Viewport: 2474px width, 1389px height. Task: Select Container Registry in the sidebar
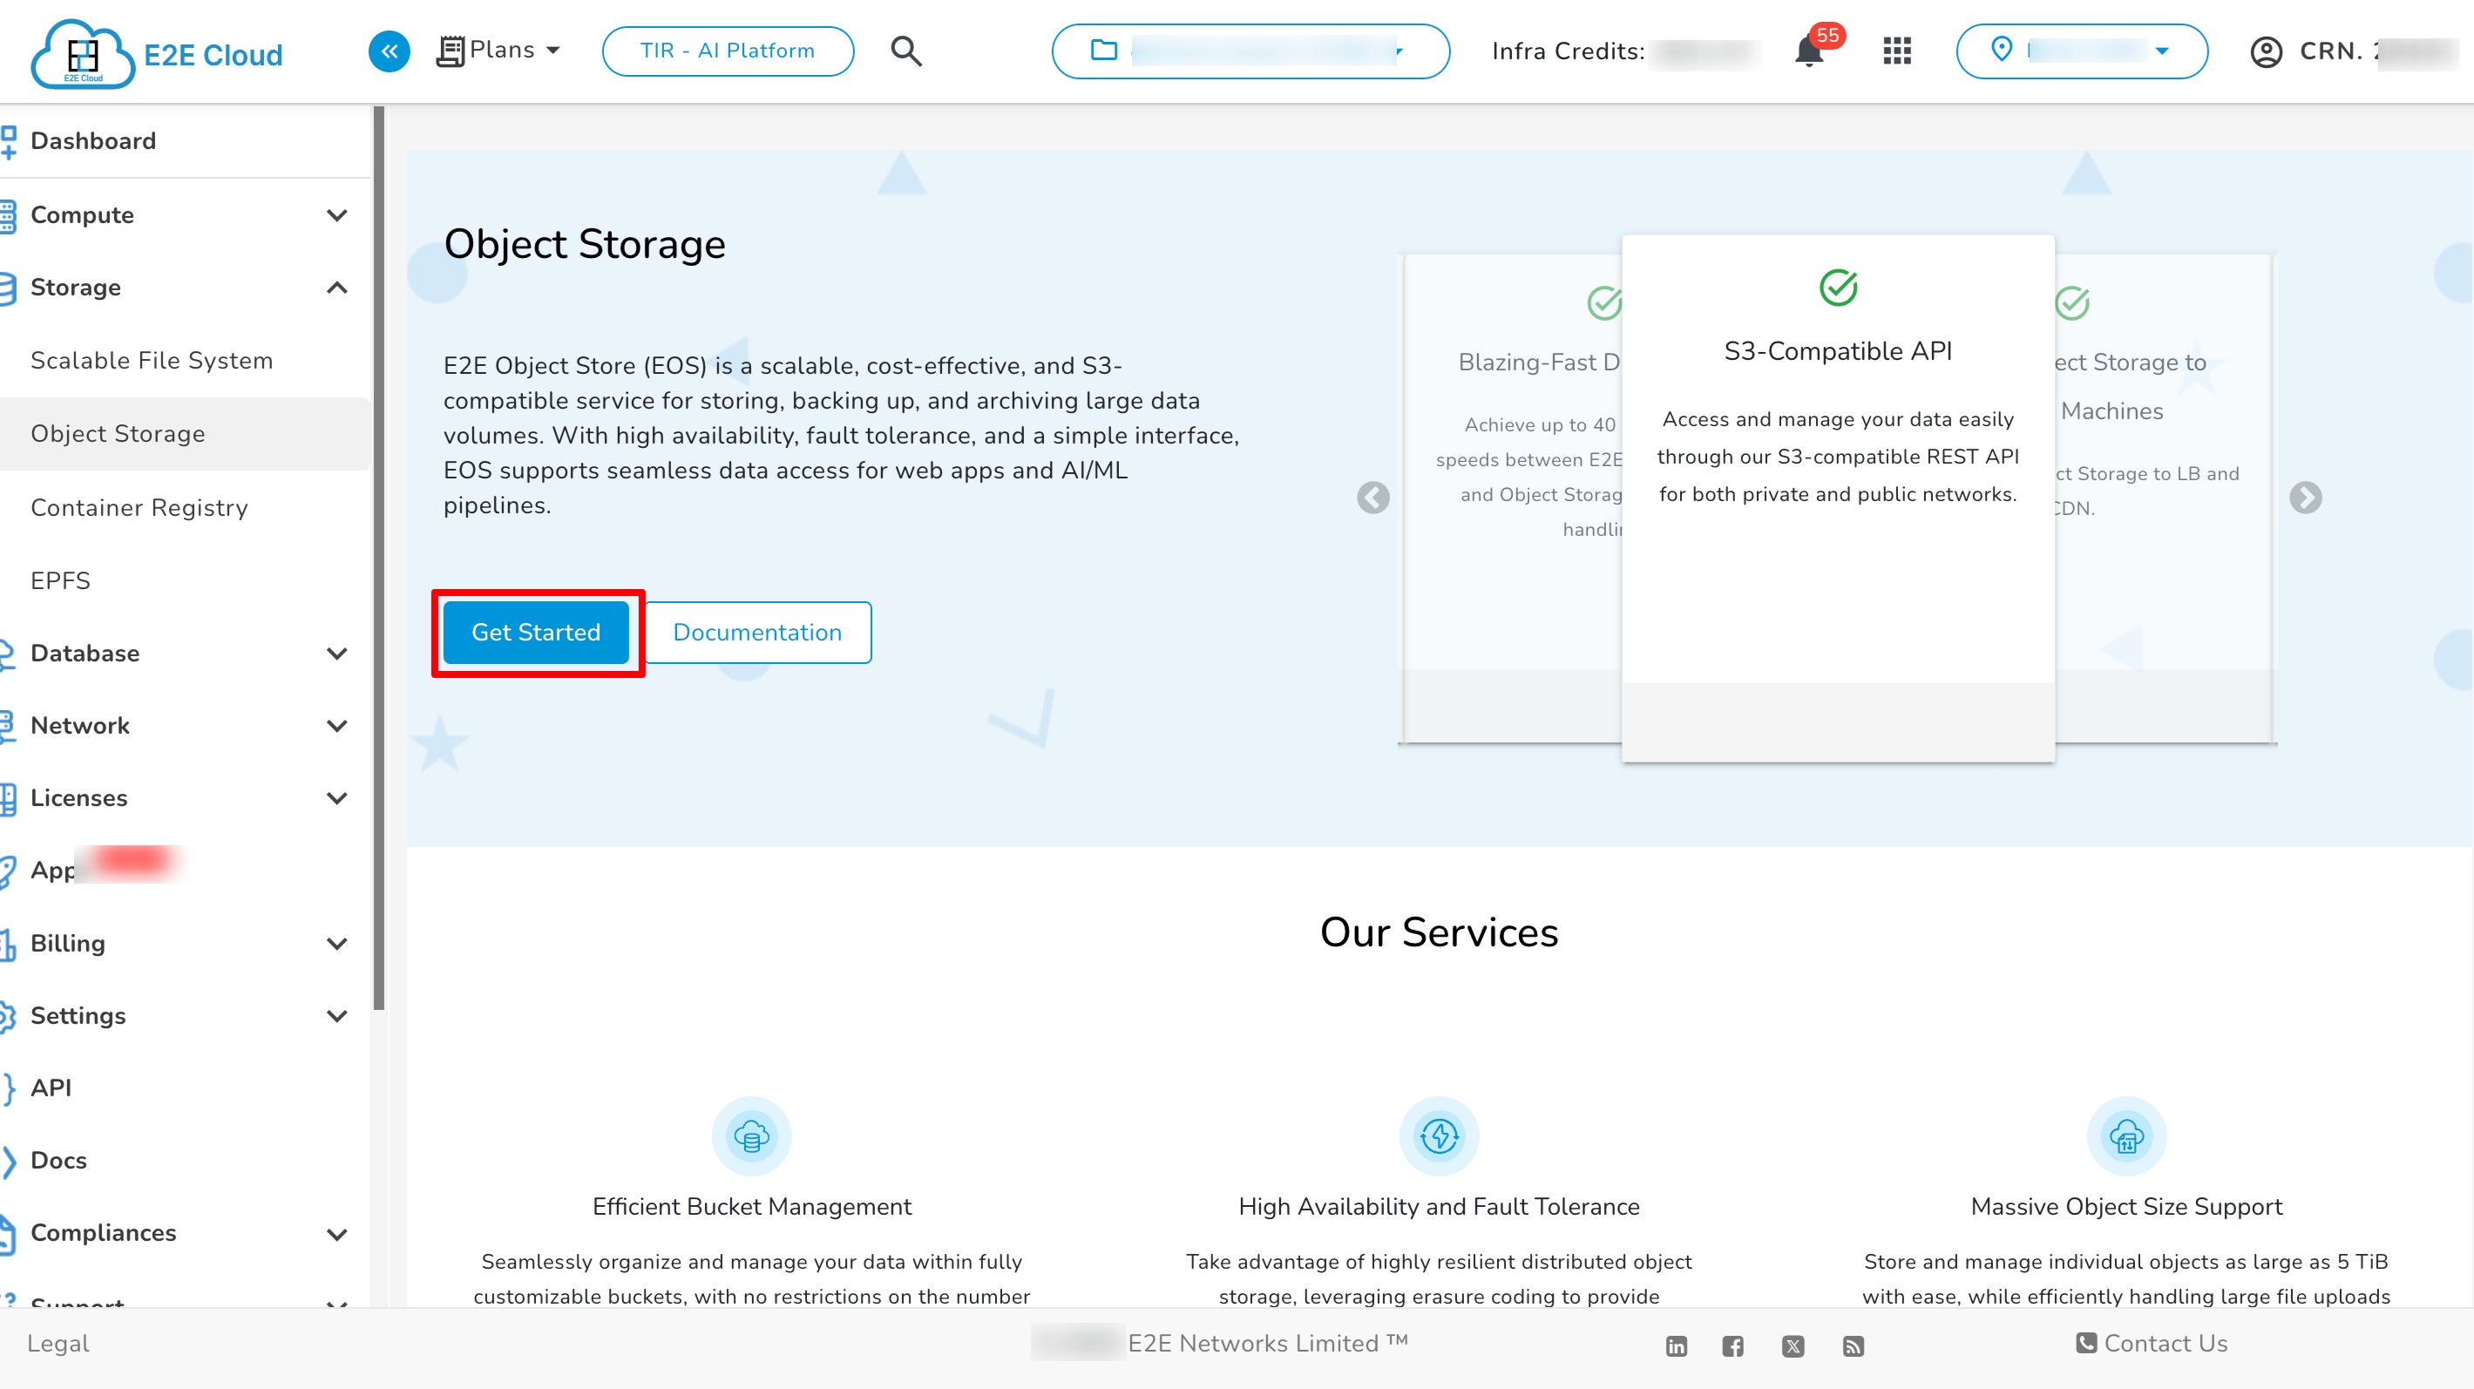click(x=139, y=507)
